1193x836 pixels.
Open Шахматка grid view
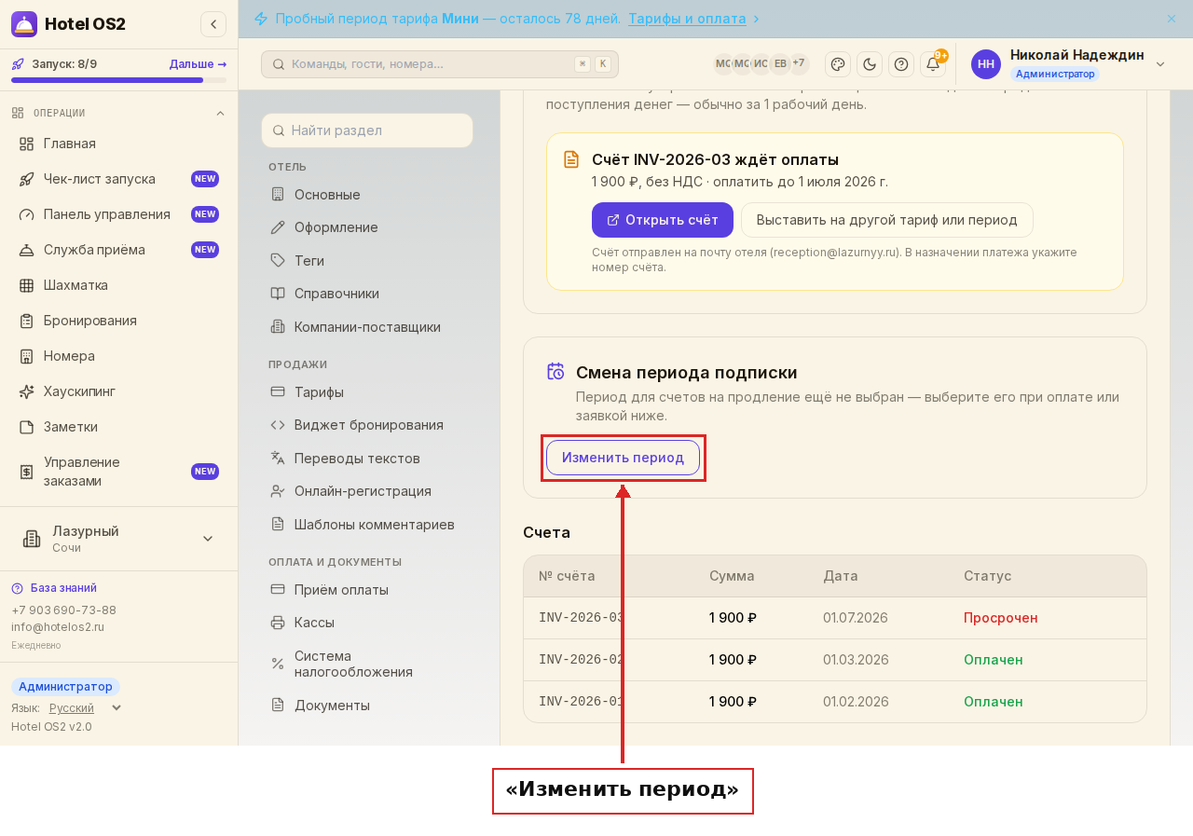[118, 285]
